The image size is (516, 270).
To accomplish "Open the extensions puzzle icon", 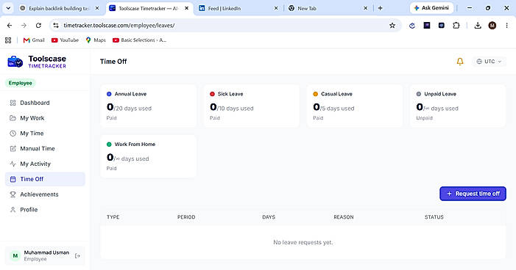I will 456,25.
